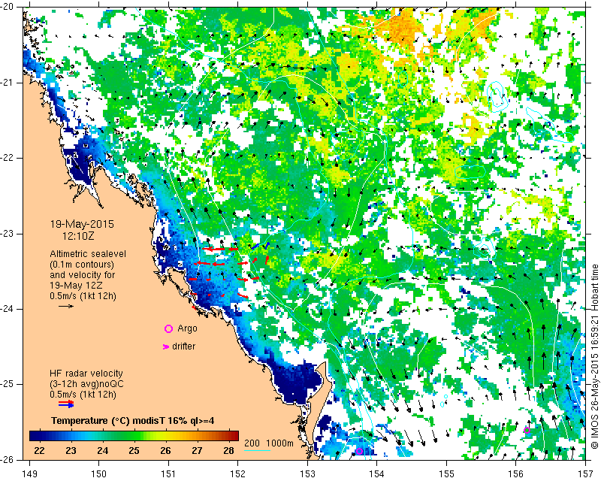601x481 pixels.
Task: Click '0.5m/s (1kt 12h)' under altimetric legend
Action: [x=83, y=296]
